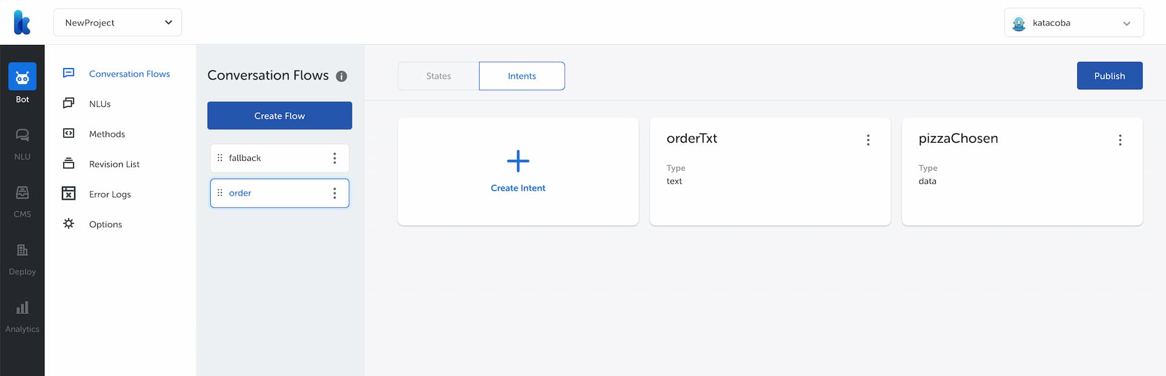This screenshot has width=1166, height=376.
Task: Open the Methods menu item
Action: coord(107,134)
